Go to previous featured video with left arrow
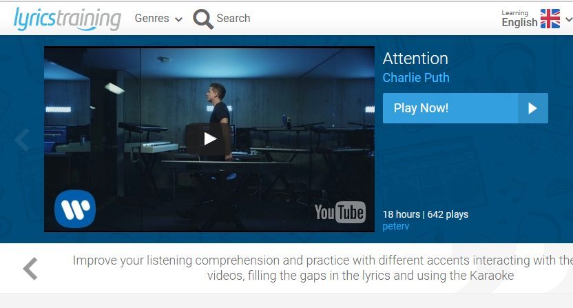 coord(22,139)
